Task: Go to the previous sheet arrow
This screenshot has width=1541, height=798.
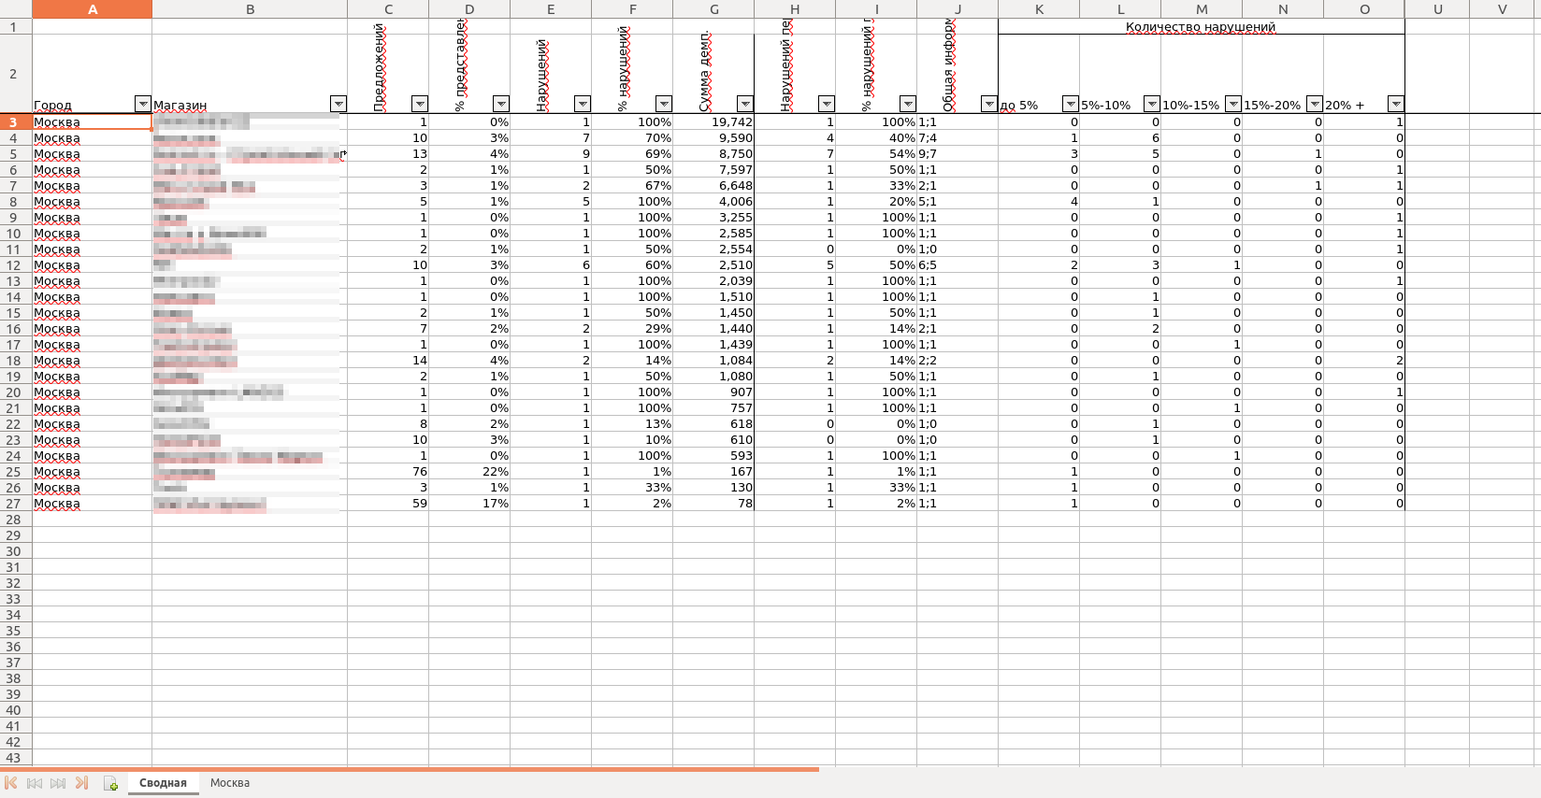Action: click(x=35, y=783)
